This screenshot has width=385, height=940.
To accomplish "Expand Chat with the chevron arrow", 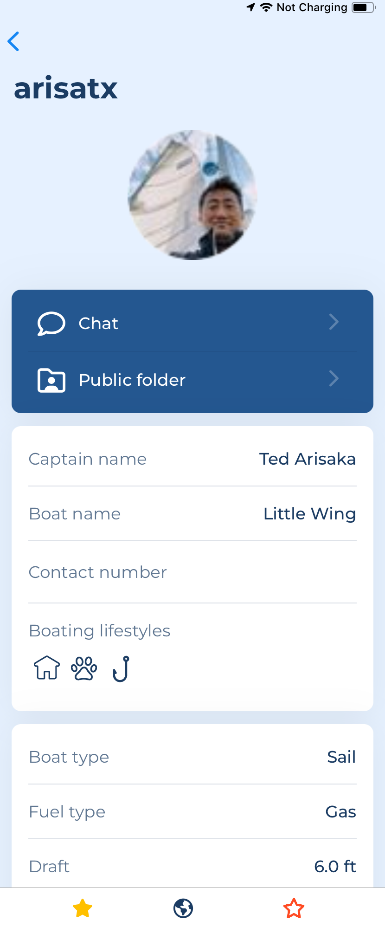I will click(334, 322).
